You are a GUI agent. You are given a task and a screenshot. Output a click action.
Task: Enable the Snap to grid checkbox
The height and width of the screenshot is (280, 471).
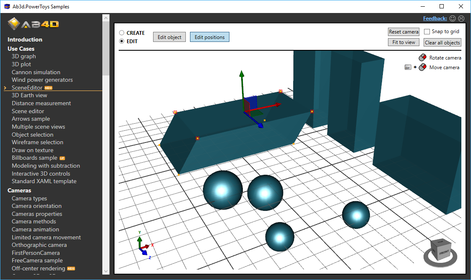pyautogui.click(x=427, y=32)
